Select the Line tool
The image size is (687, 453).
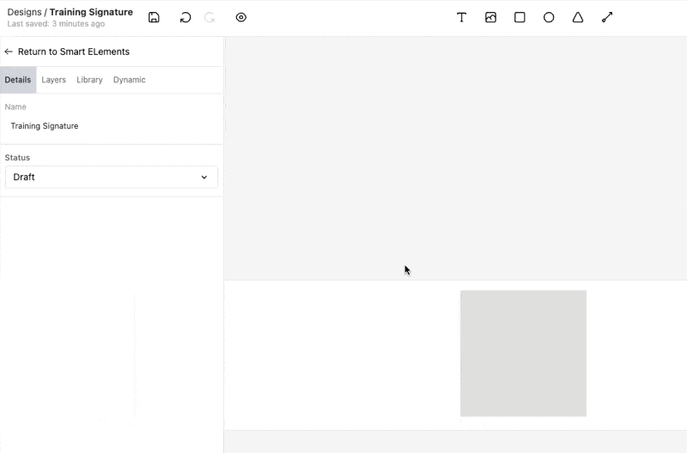[607, 17]
